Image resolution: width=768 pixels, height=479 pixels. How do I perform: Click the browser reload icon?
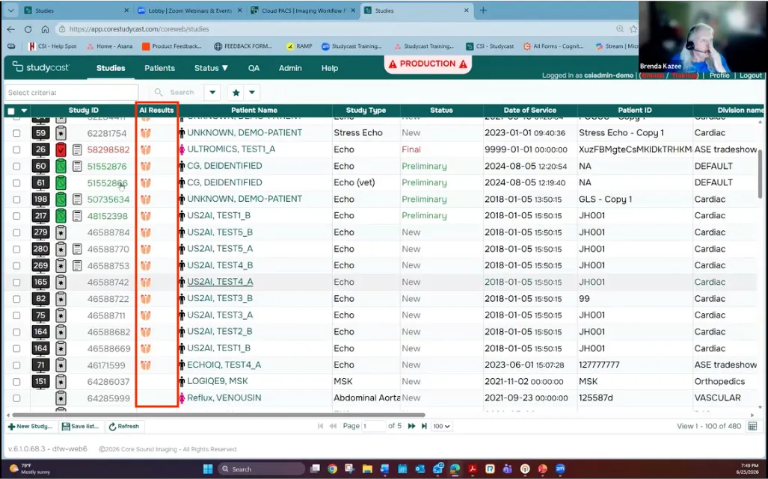pyautogui.click(x=28, y=29)
